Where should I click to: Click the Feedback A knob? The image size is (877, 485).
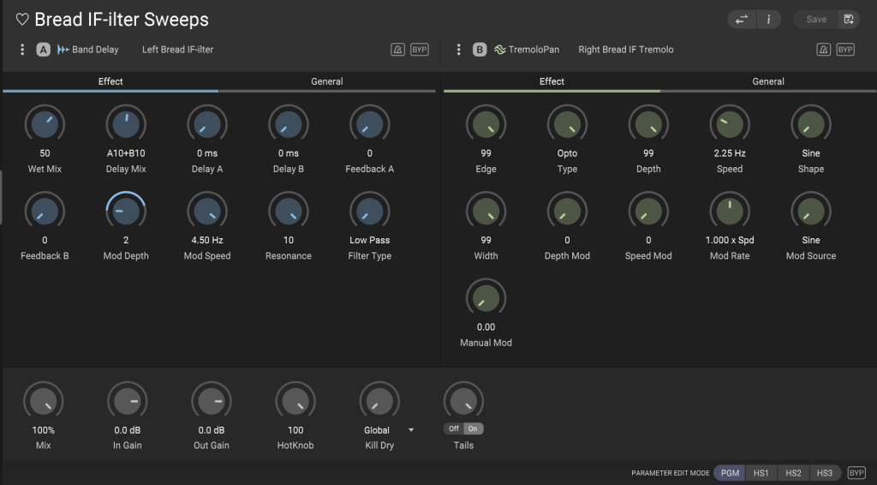[x=370, y=124]
